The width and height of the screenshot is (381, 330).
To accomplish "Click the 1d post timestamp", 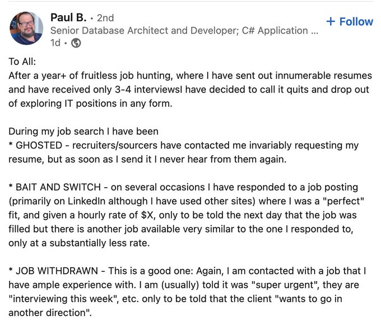I will (x=56, y=43).
